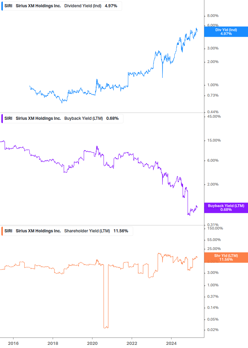Click the 2018 label on the time axis
Image resolution: width=248 pixels, height=348 pixels.
53,343
